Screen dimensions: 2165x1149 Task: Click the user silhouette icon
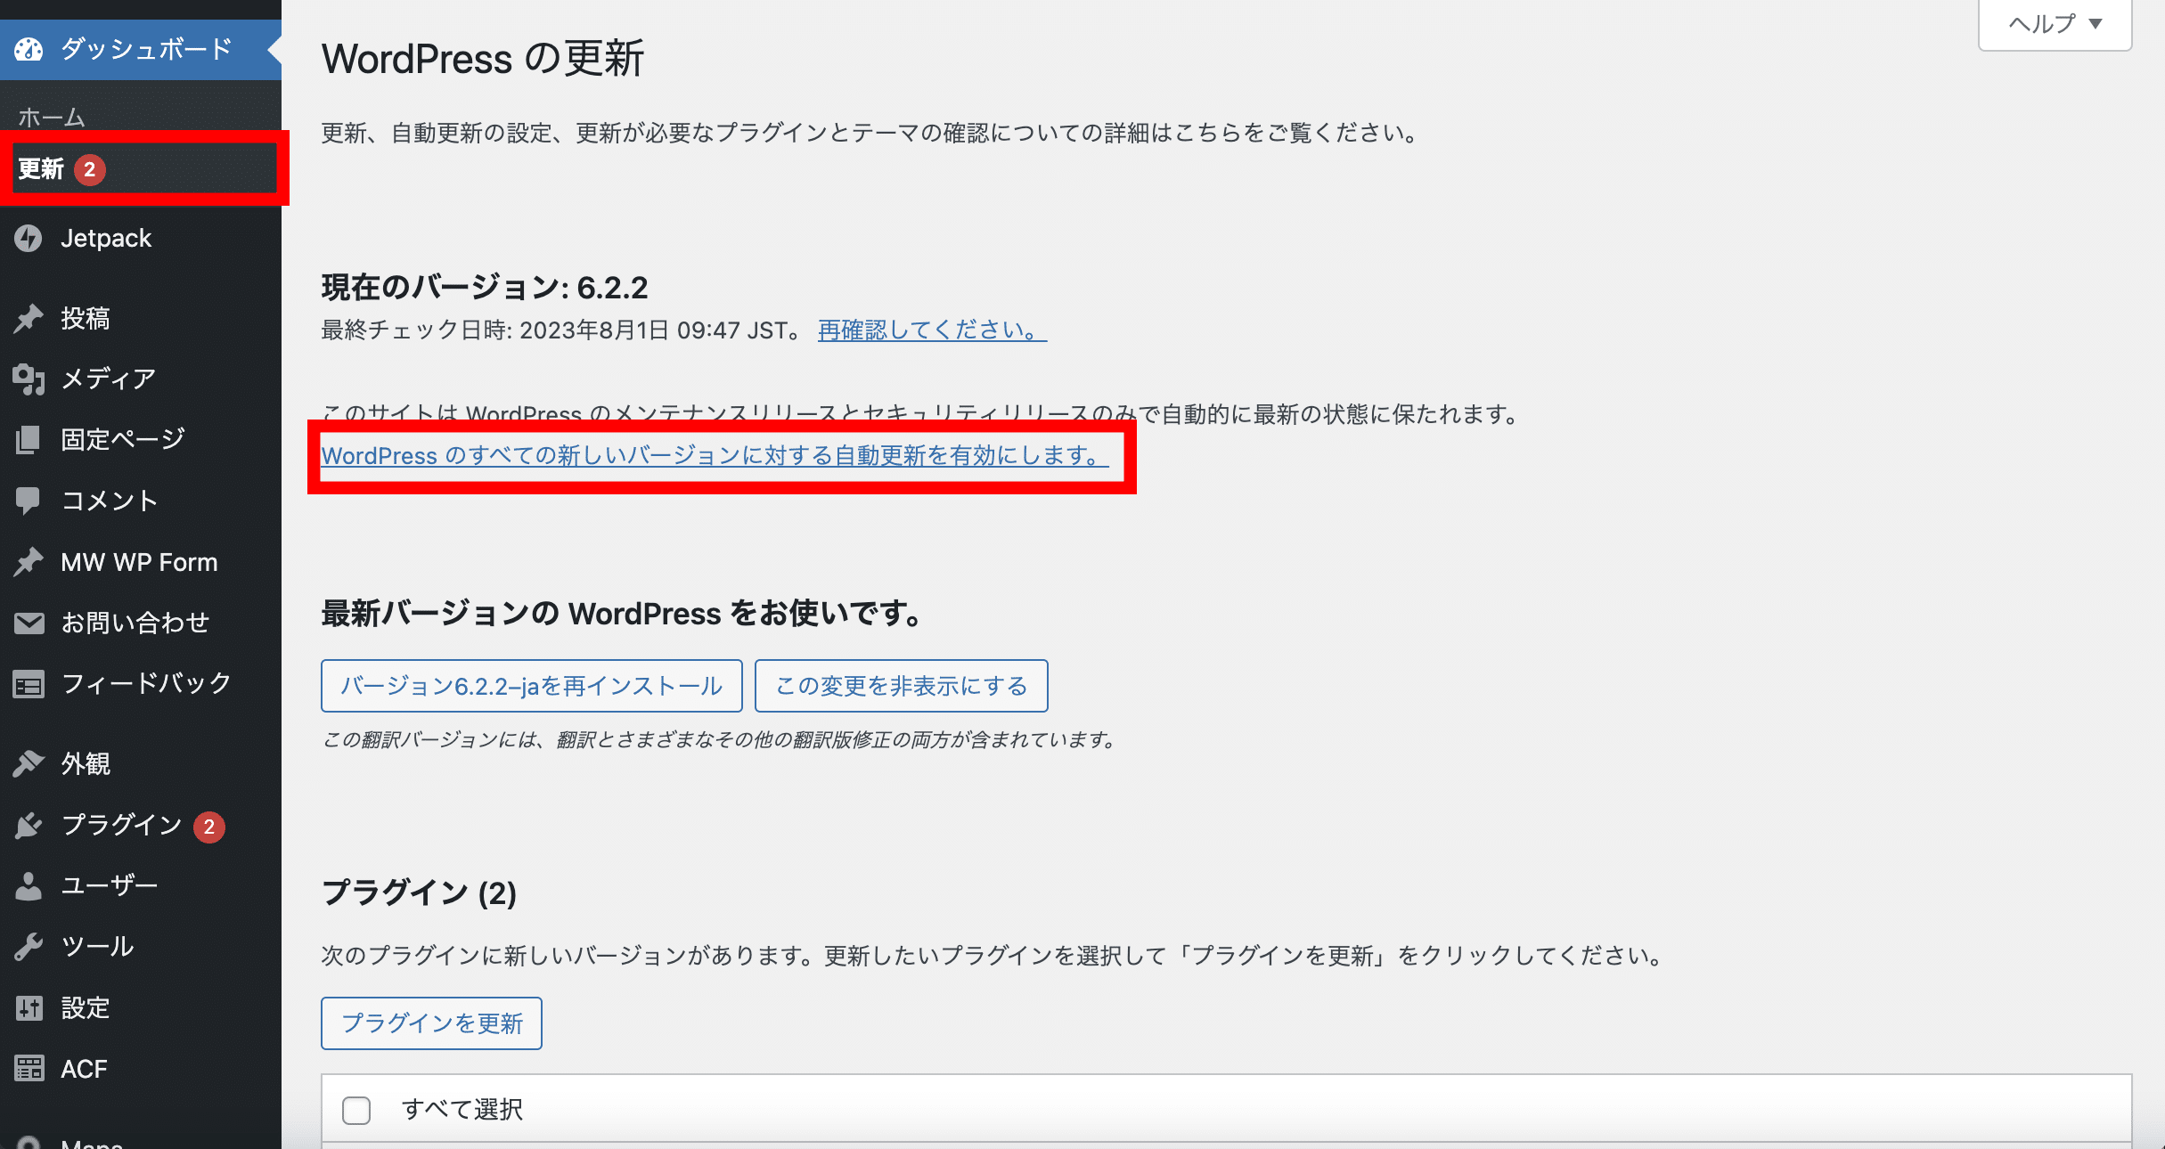[x=29, y=885]
